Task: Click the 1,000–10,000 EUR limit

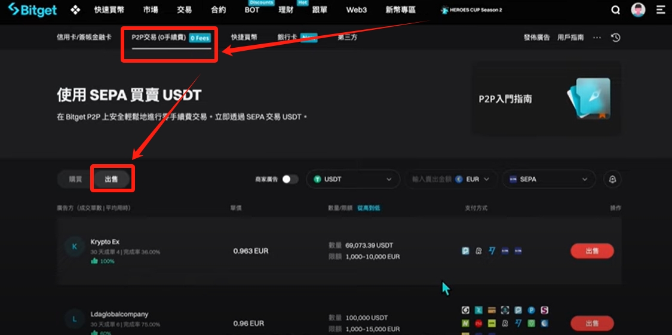Action: click(x=372, y=257)
